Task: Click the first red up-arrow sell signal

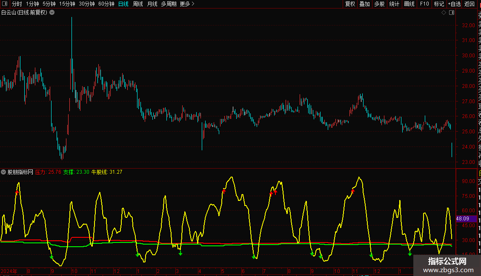Action: pyautogui.click(x=17, y=192)
